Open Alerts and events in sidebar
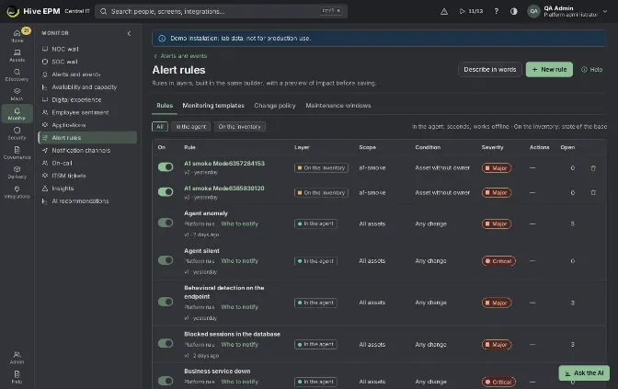This screenshot has width=618, height=389. [87, 74]
